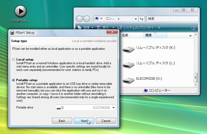Open recent pages dropdown beside forward arrow
The image size is (207, 134).
click(x=92, y=19)
